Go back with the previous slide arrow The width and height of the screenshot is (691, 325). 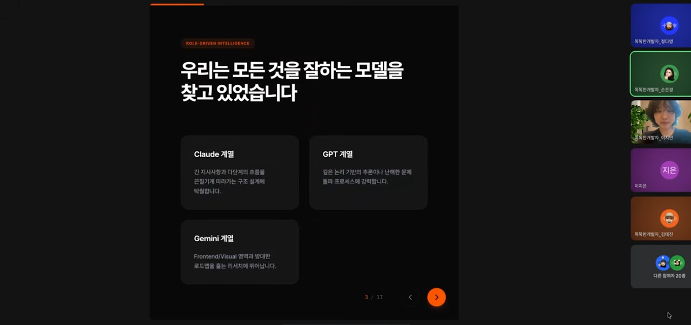pyautogui.click(x=410, y=297)
